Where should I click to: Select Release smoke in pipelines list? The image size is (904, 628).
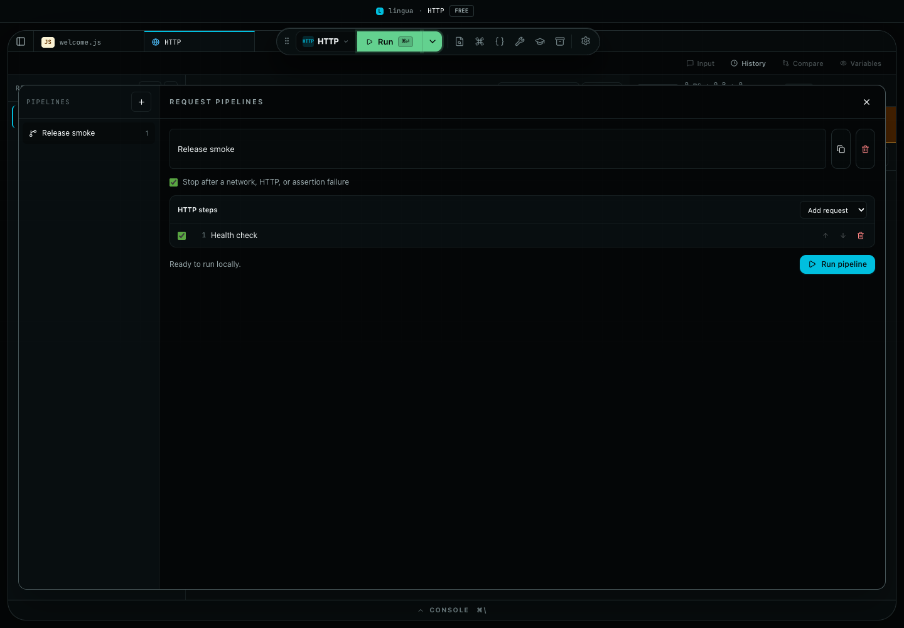coord(89,133)
